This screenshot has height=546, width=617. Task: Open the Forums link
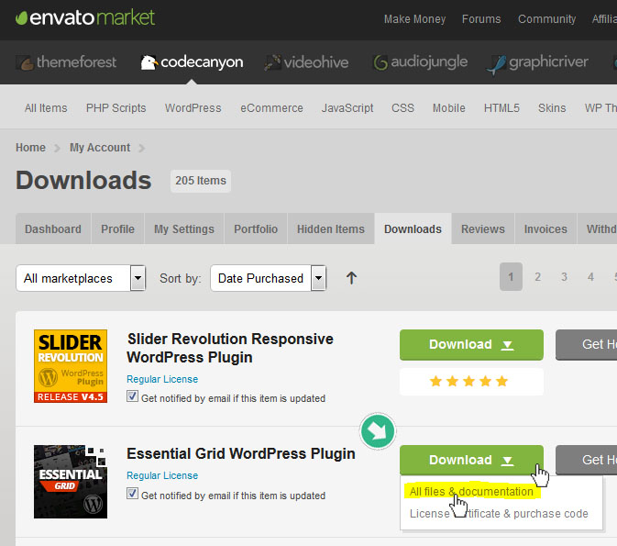pyautogui.click(x=481, y=19)
